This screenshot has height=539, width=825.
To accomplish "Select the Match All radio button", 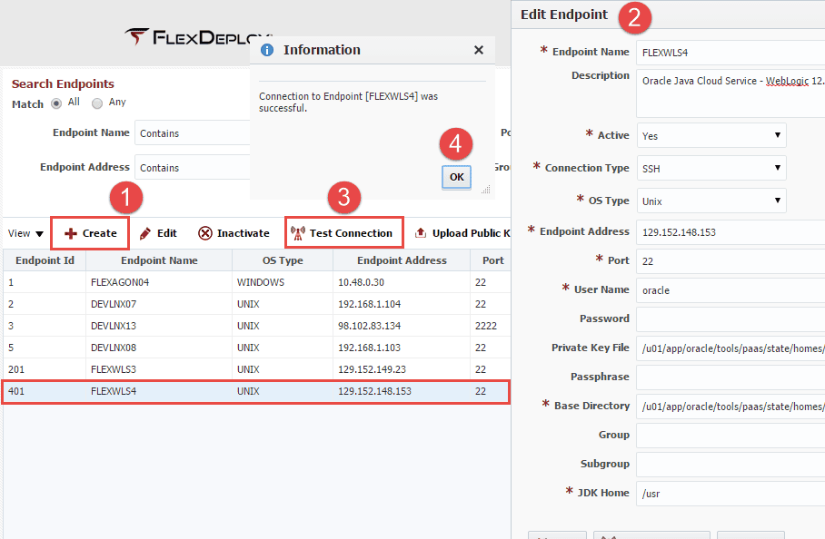I will (x=56, y=103).
